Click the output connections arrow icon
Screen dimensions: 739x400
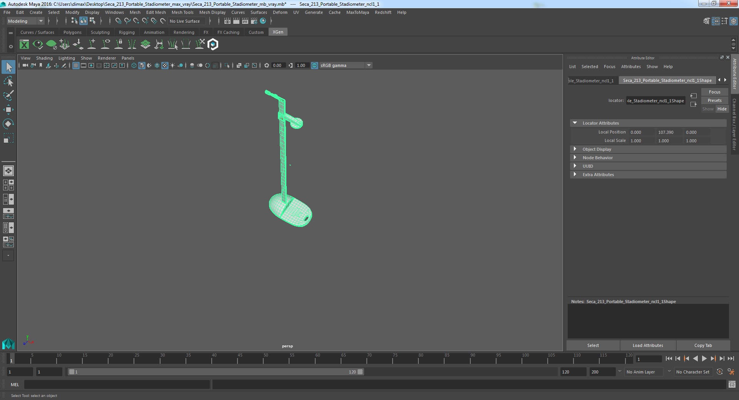point(694,104)
